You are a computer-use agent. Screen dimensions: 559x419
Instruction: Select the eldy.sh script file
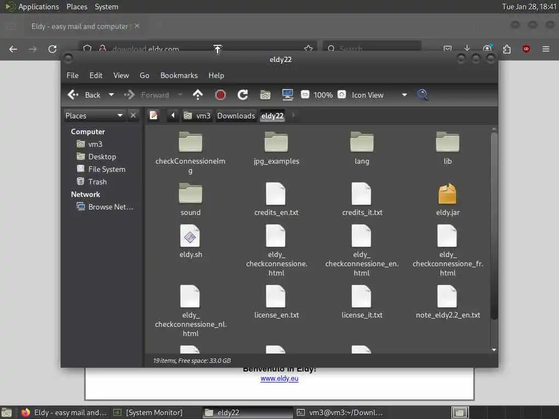tap(191, 241)
